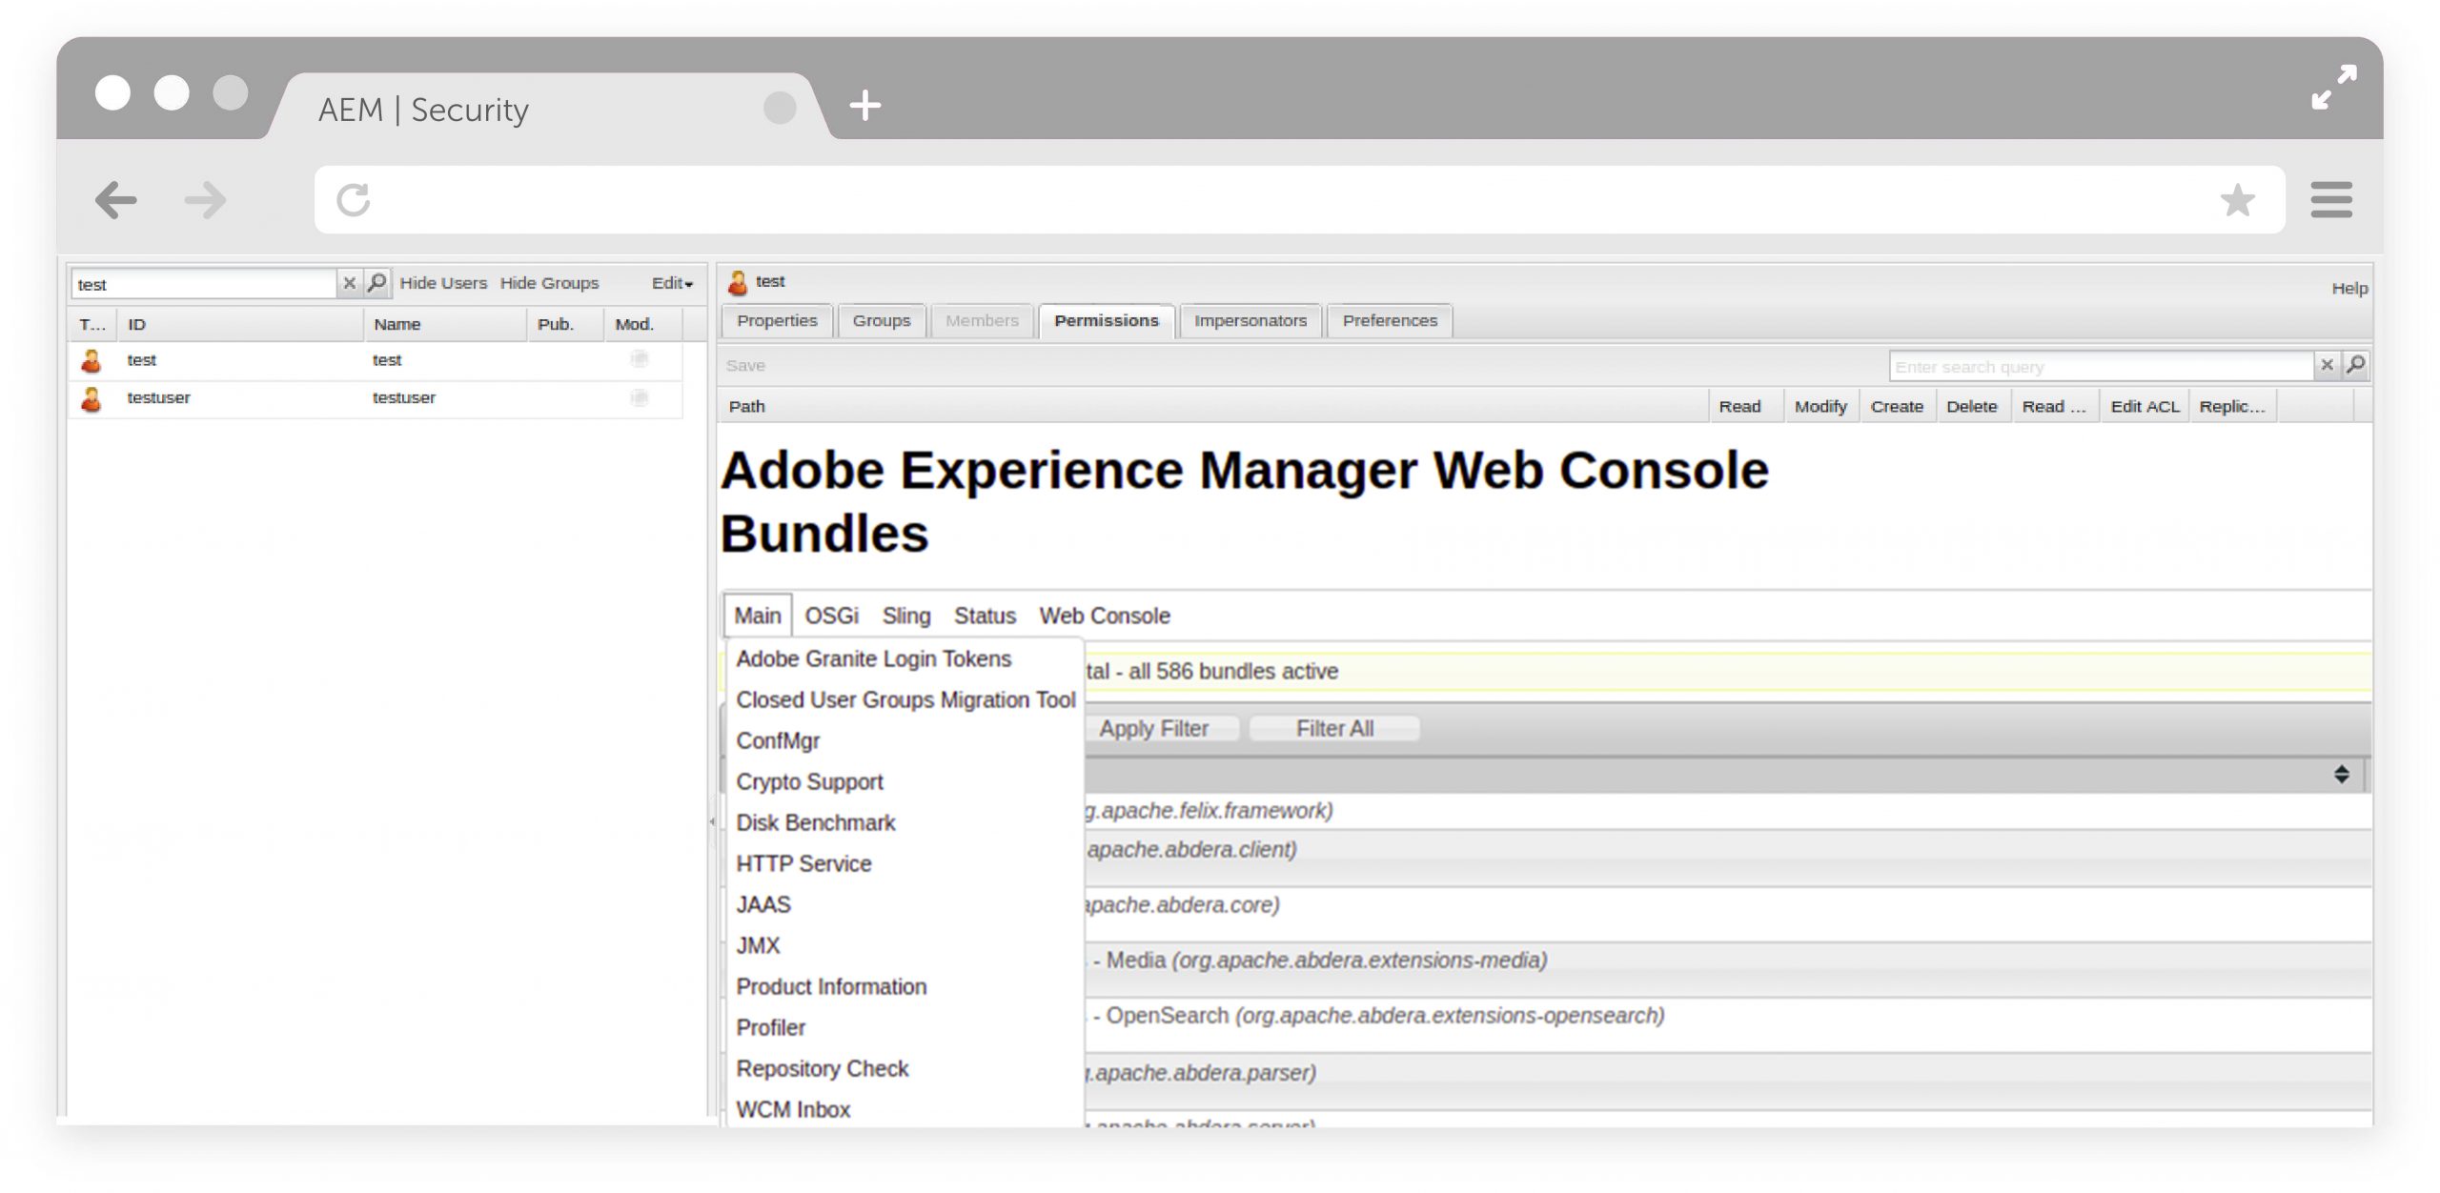
Task: Click Hide Users
Action: coord(443,283)
